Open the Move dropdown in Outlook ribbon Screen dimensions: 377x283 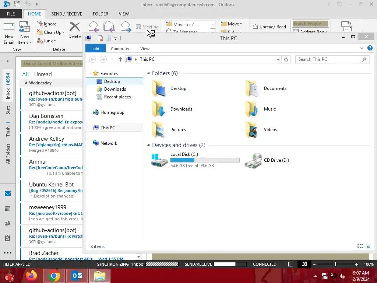tap(232, 24)
